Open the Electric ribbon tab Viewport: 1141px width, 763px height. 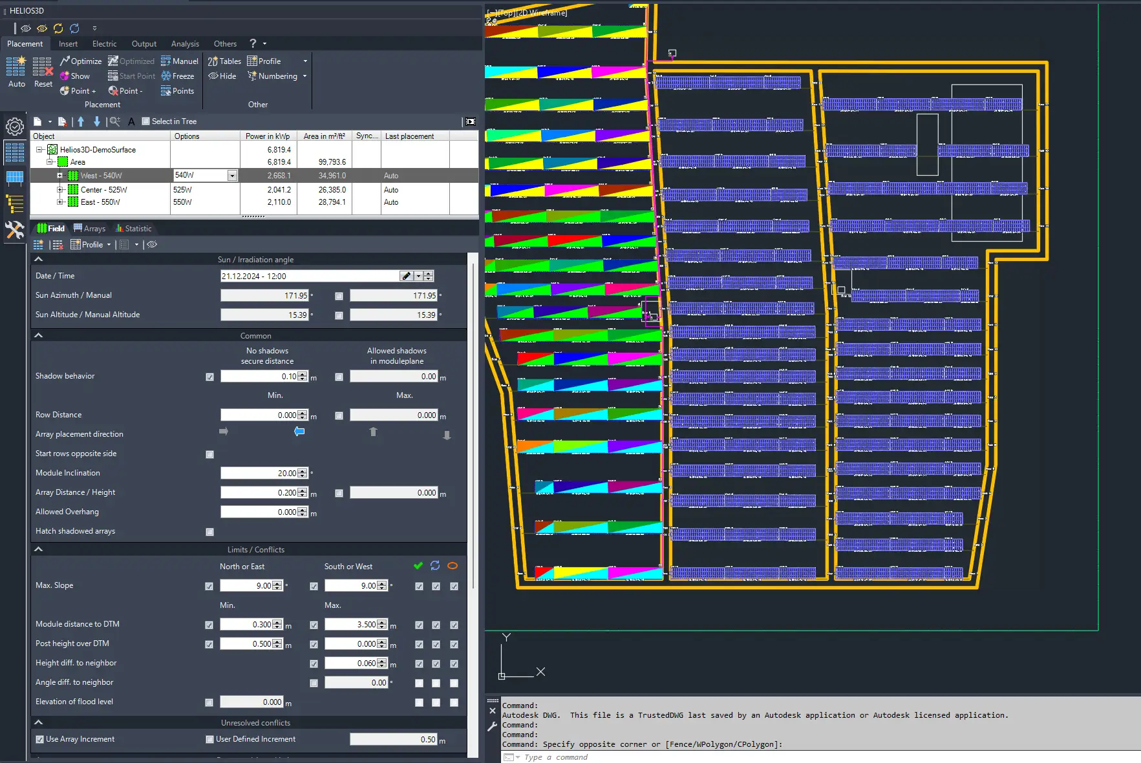(x=104, y=44)
